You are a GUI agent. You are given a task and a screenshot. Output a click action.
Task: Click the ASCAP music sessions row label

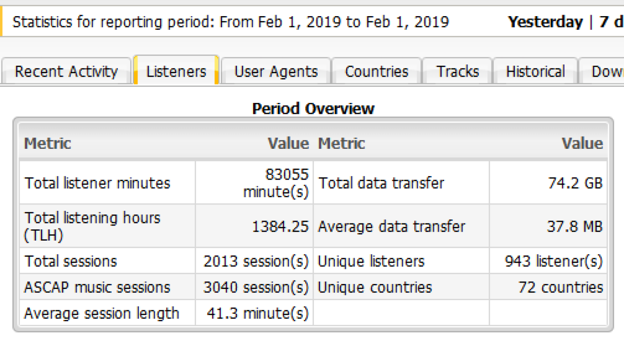click(97, 287)
